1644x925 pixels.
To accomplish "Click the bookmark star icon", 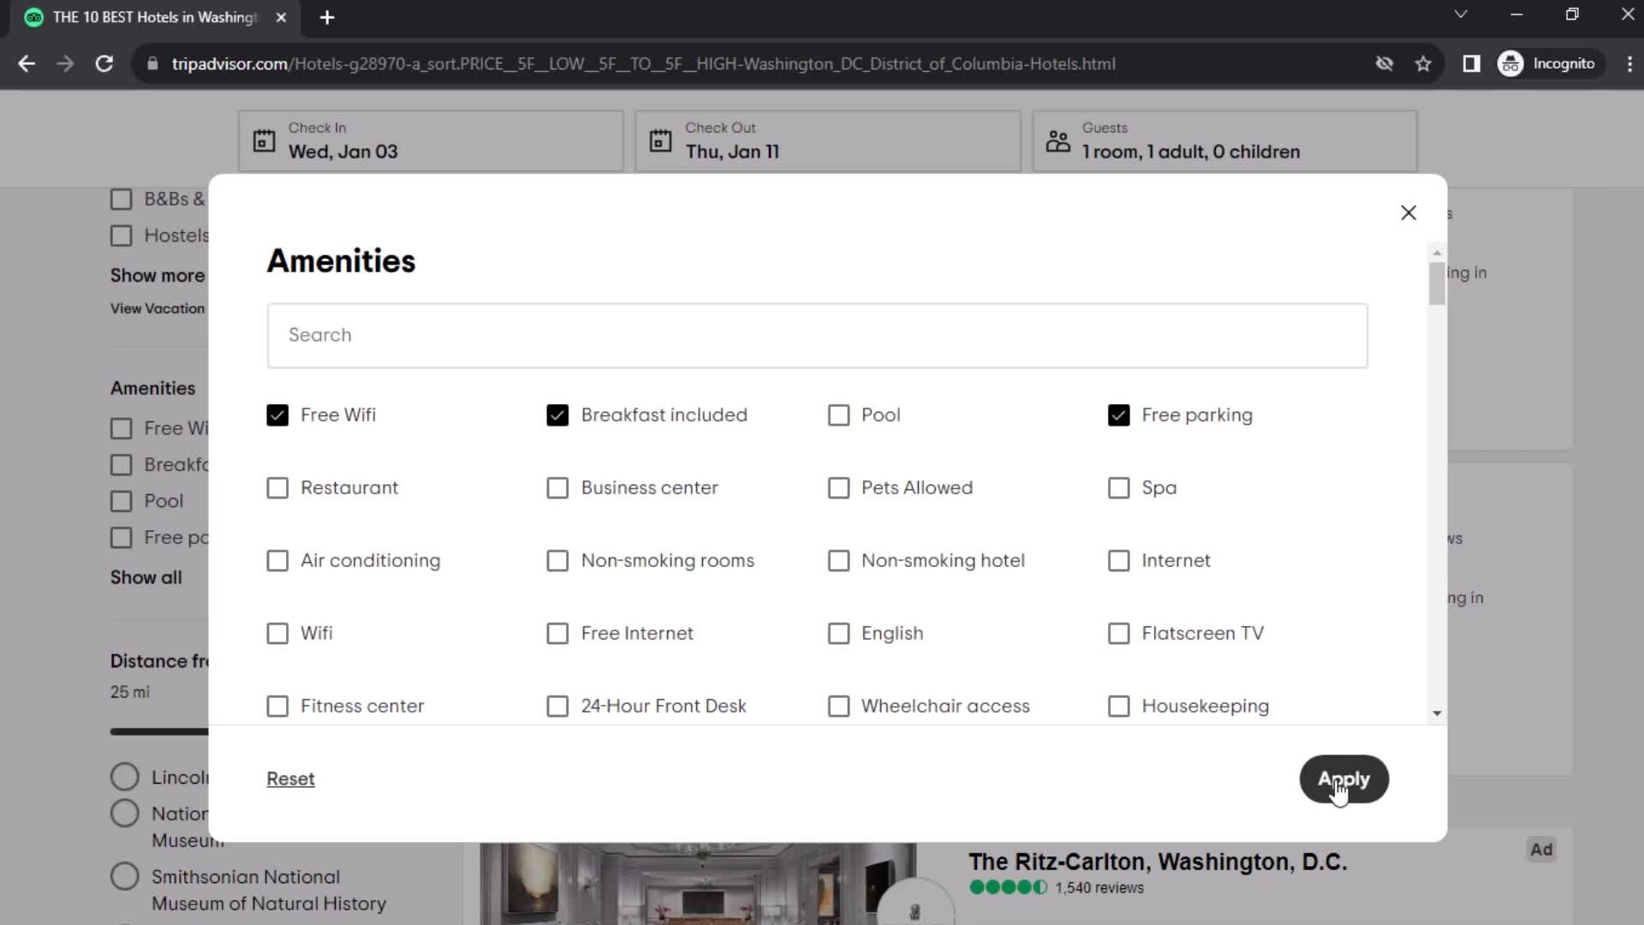I will (1424, 63).
